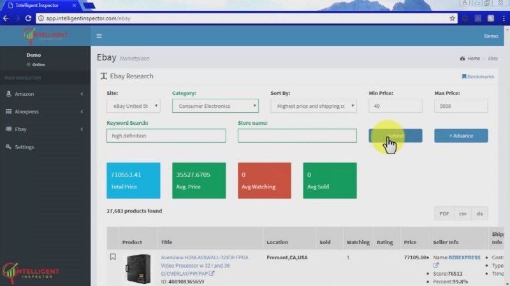Viewport: 510px width, 286px height.
Task: Click the browser extension icon next to star
Action: pyautogui.click(x=465, y=18)
